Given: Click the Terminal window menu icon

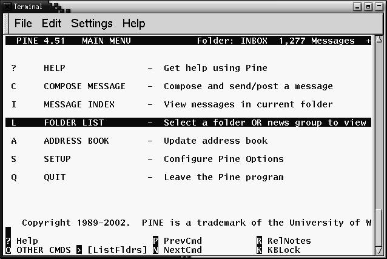Looking at the screenshot, I should click(7, 7).
